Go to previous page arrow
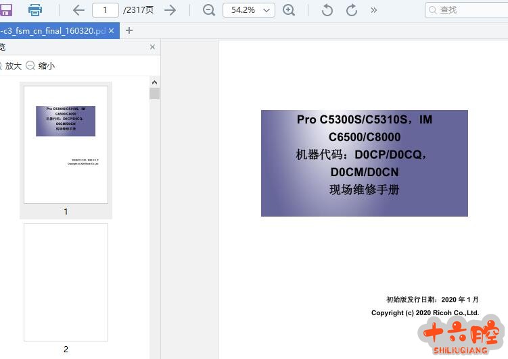Screen dimensions: 508x359 pos(78,10)
